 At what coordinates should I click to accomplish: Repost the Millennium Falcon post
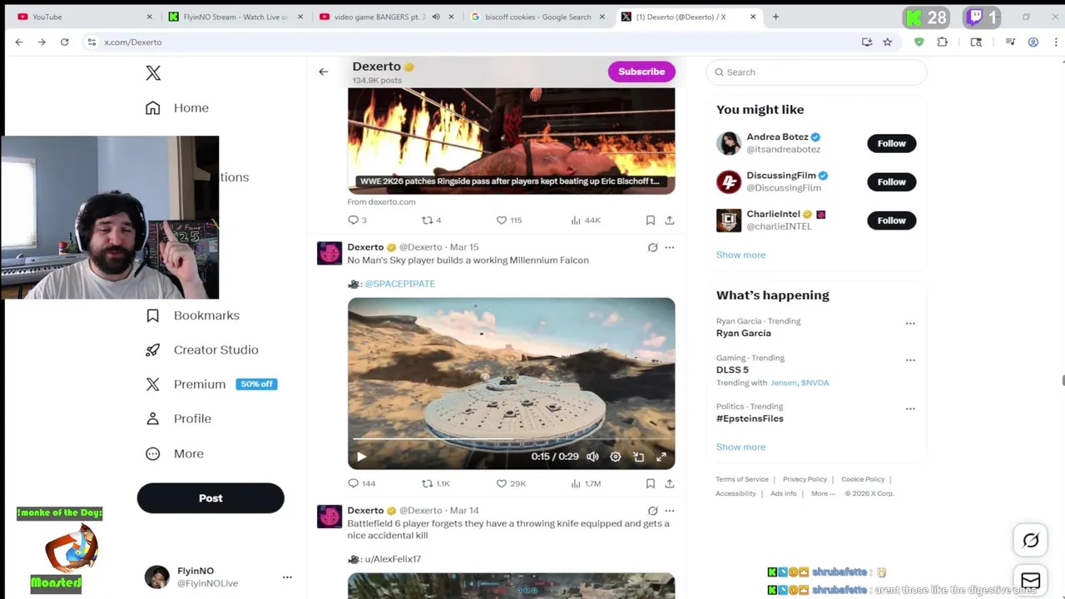pos(435,483)
